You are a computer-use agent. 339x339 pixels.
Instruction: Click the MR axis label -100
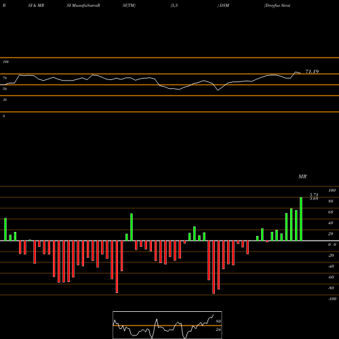point(332,299)
